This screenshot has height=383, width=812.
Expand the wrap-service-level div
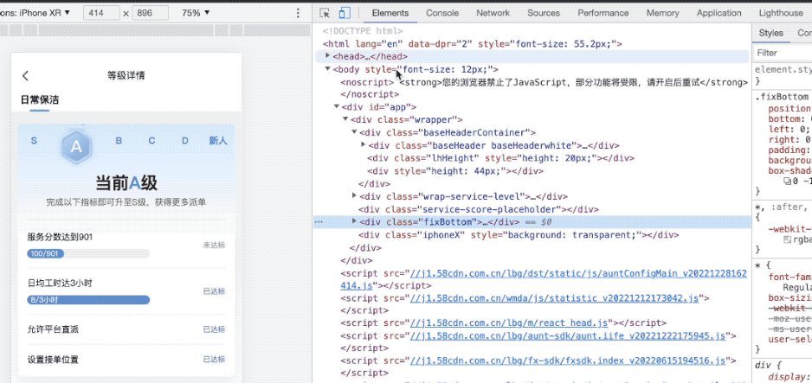click(354, 195)
